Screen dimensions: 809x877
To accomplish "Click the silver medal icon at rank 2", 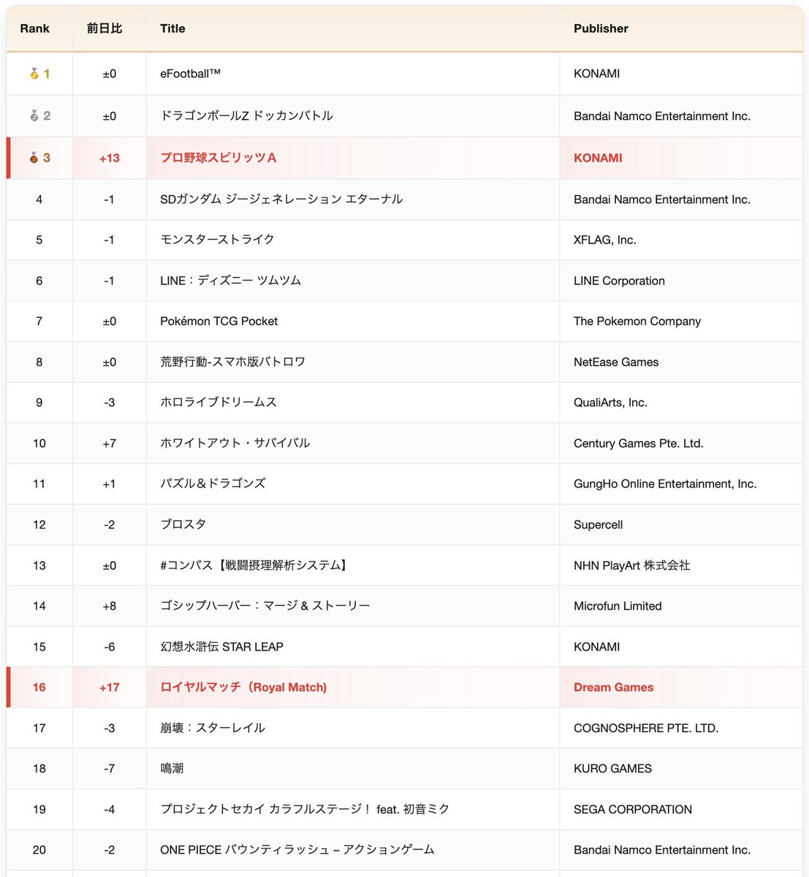I will pos(34,115).
